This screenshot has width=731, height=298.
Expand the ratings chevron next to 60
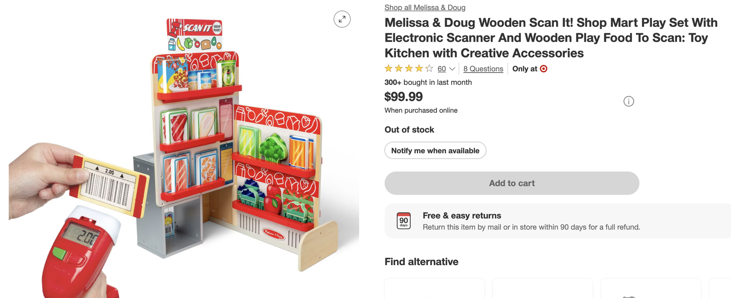[452, 69]
